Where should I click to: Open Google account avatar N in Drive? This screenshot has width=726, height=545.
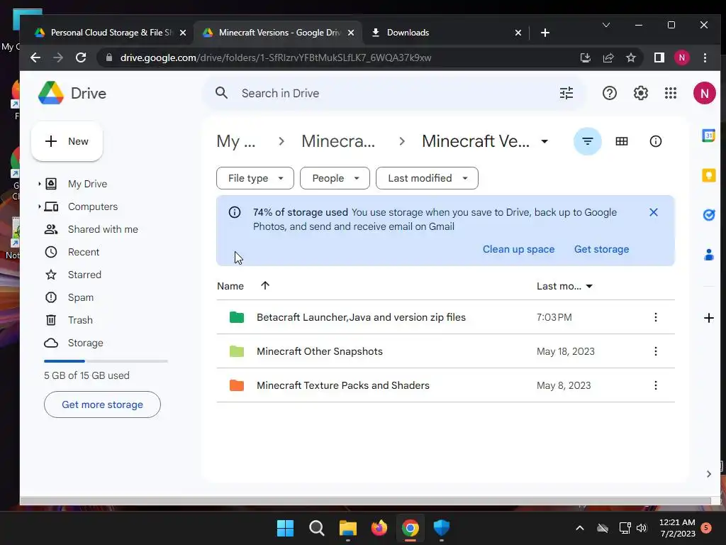[x=704, y=93]
